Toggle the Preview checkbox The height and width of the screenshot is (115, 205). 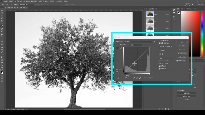coord(177,61)
